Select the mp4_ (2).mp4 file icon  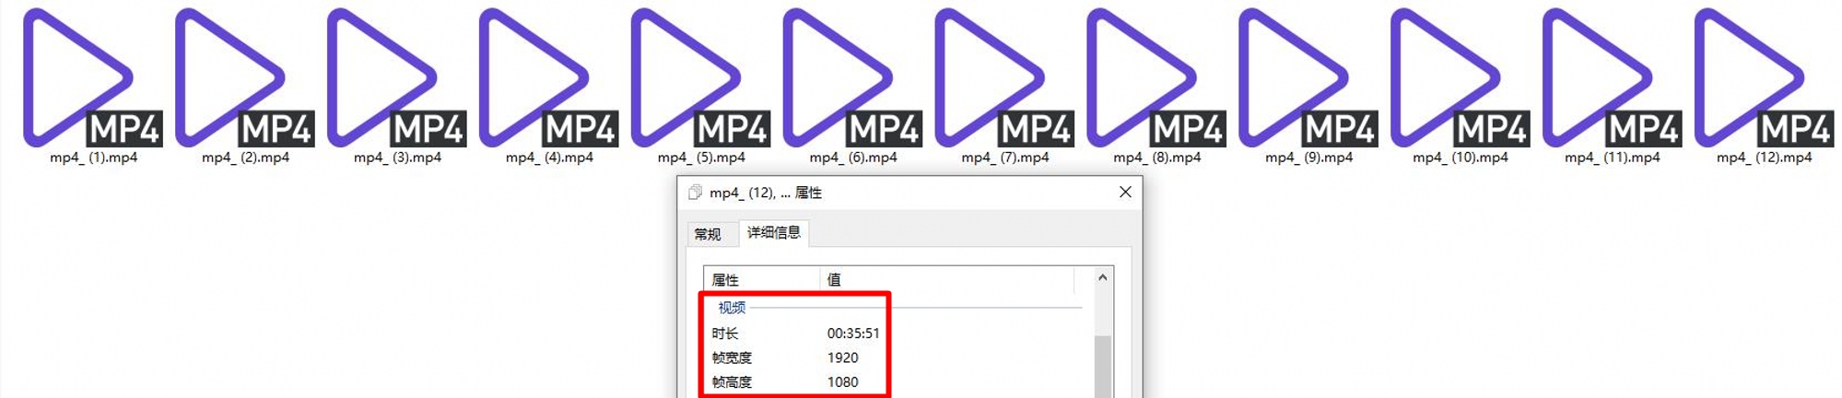pyautogui.click(x=245, y=77)
